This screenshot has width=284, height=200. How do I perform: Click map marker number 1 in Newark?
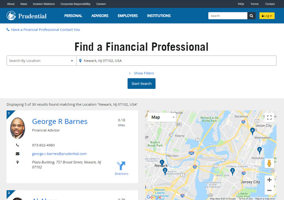[162, 163]
